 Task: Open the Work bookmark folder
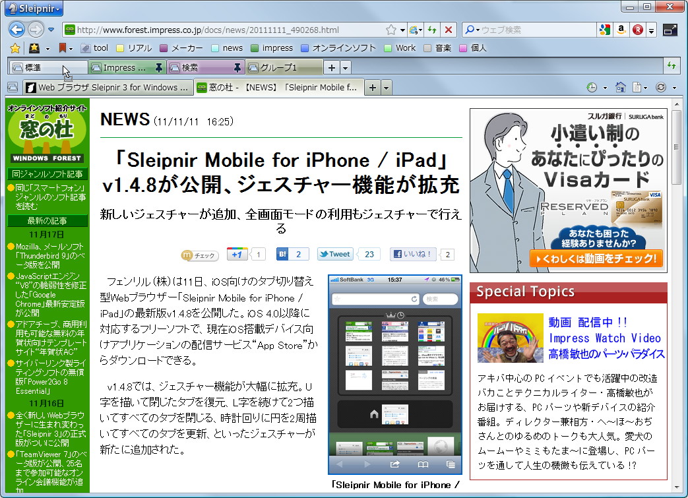(400, 48)
